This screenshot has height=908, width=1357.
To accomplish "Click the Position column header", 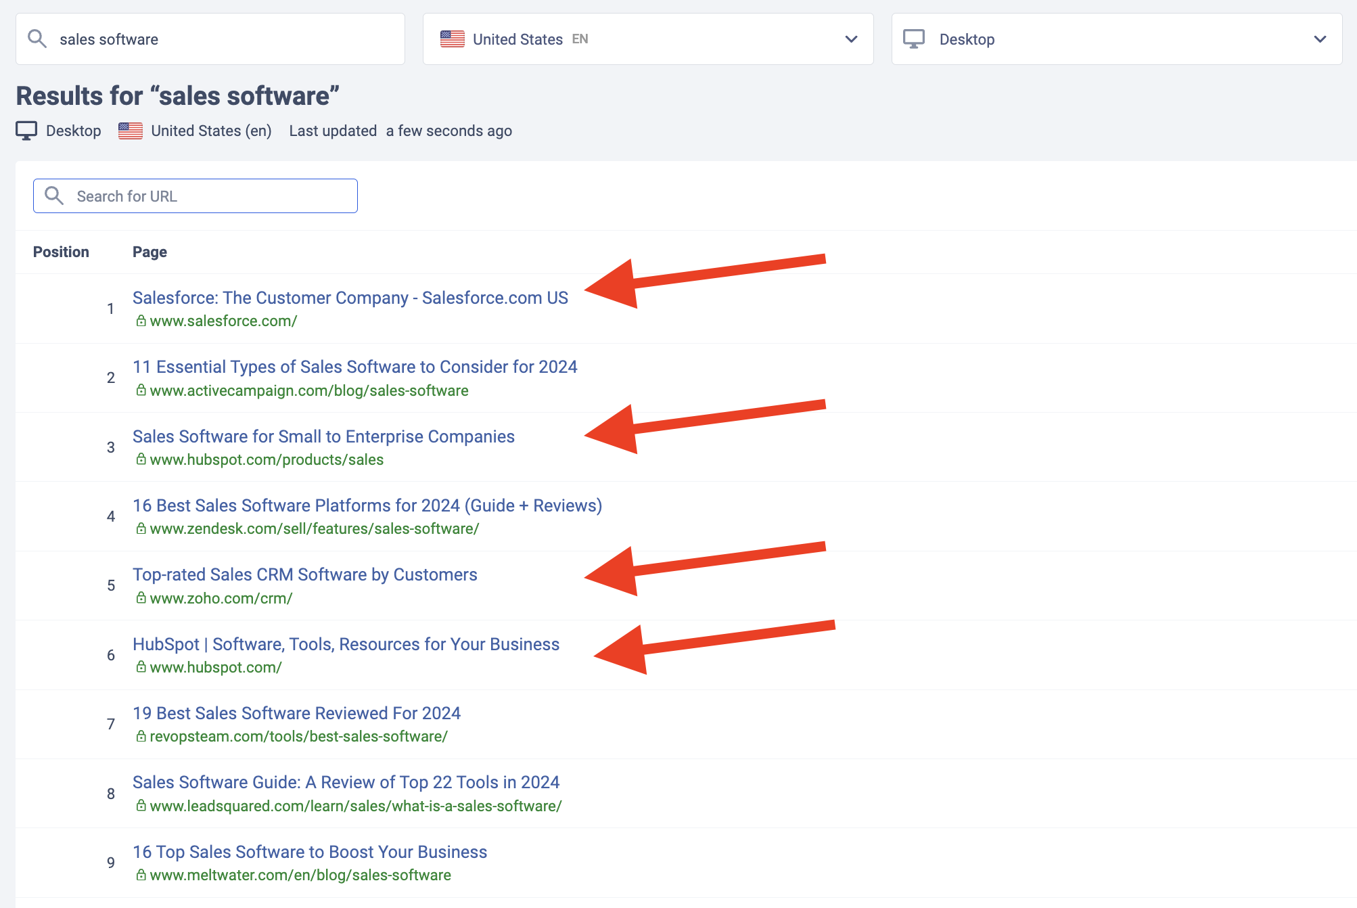I will click(x=61, y=252).
